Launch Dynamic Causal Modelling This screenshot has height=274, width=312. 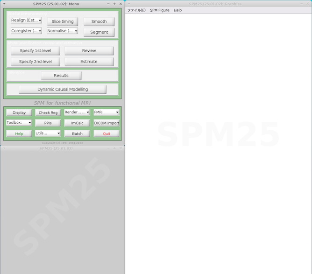tap(63, 89)
